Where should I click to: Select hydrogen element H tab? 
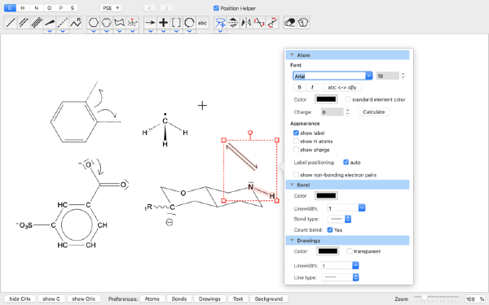(23, 8)
